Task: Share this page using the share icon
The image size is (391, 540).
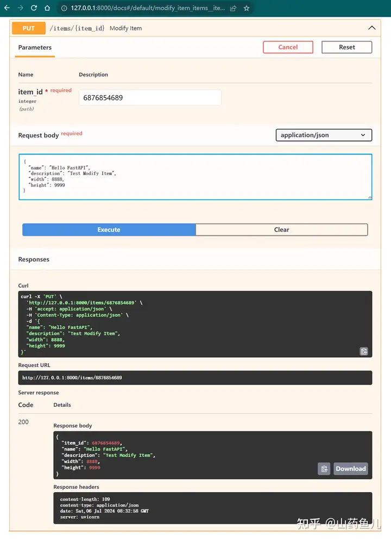Action: [x=233, y=8]
